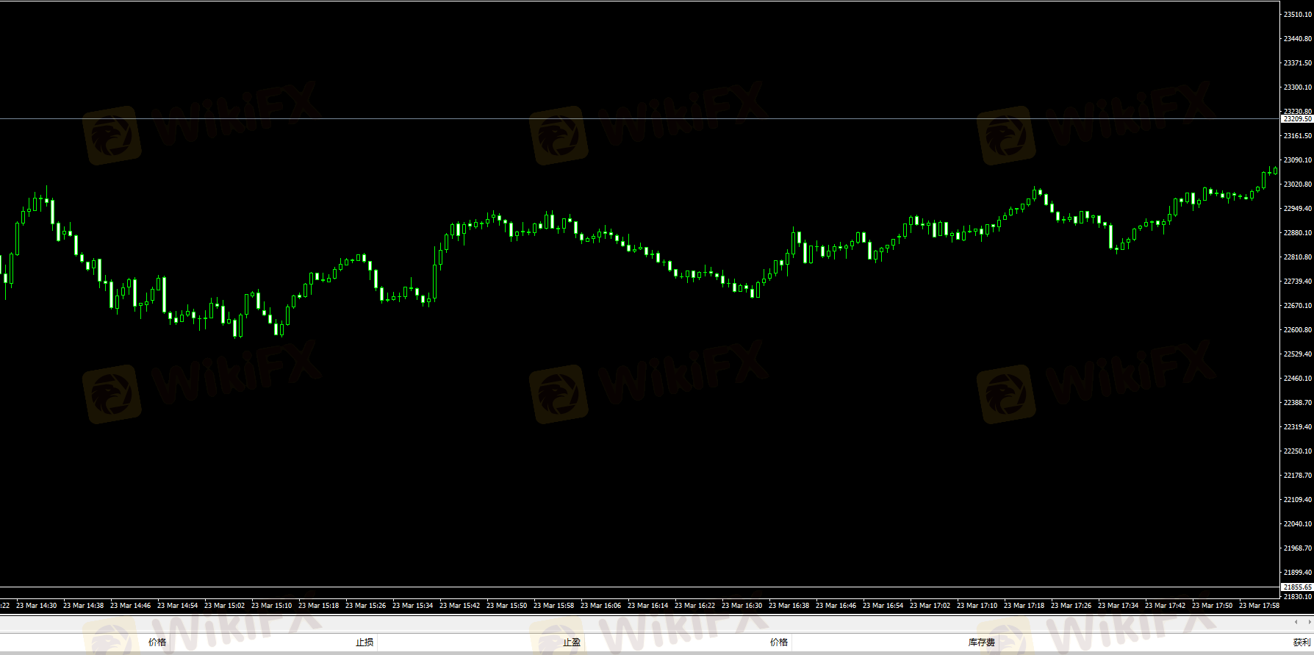Screen dimensions: 1314x655
Task: Click the 22250.10 price axis value
Action: [1298, 451]
